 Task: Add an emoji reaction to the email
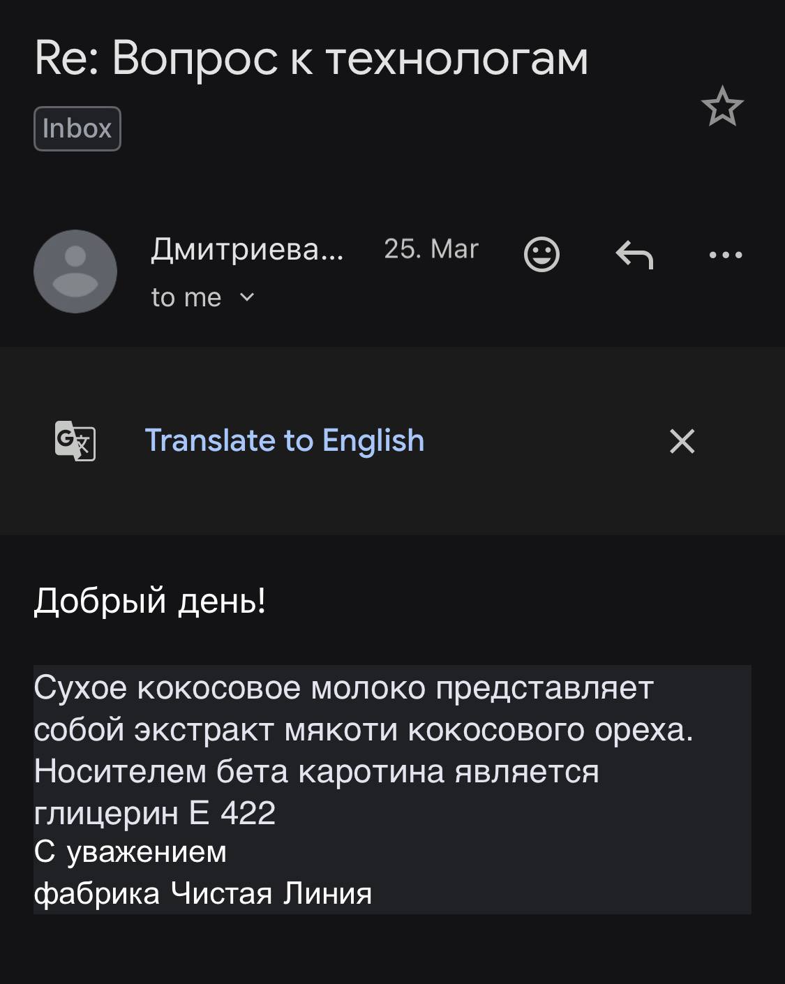[541, 255]
